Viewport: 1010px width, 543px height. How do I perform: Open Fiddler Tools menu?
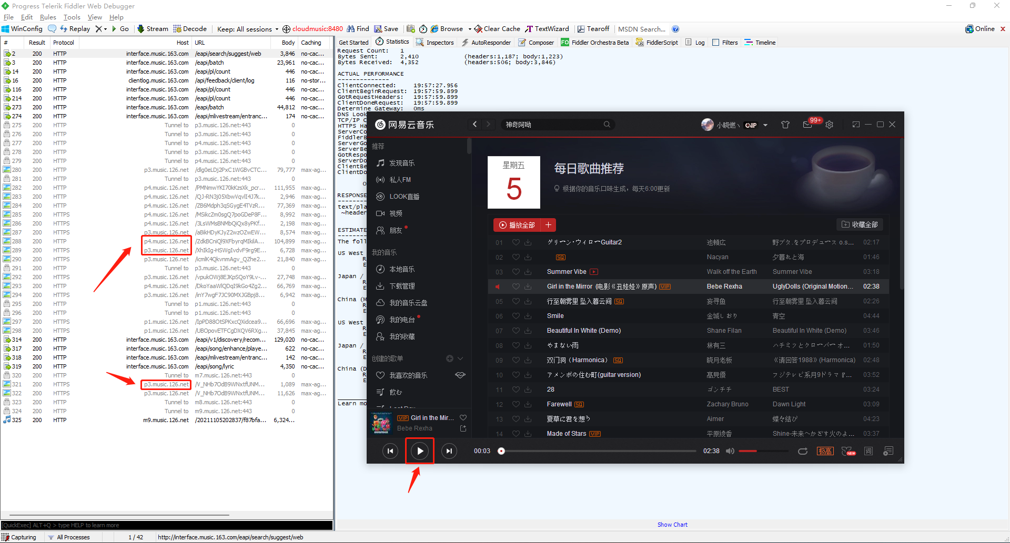(x=72, y=17)
